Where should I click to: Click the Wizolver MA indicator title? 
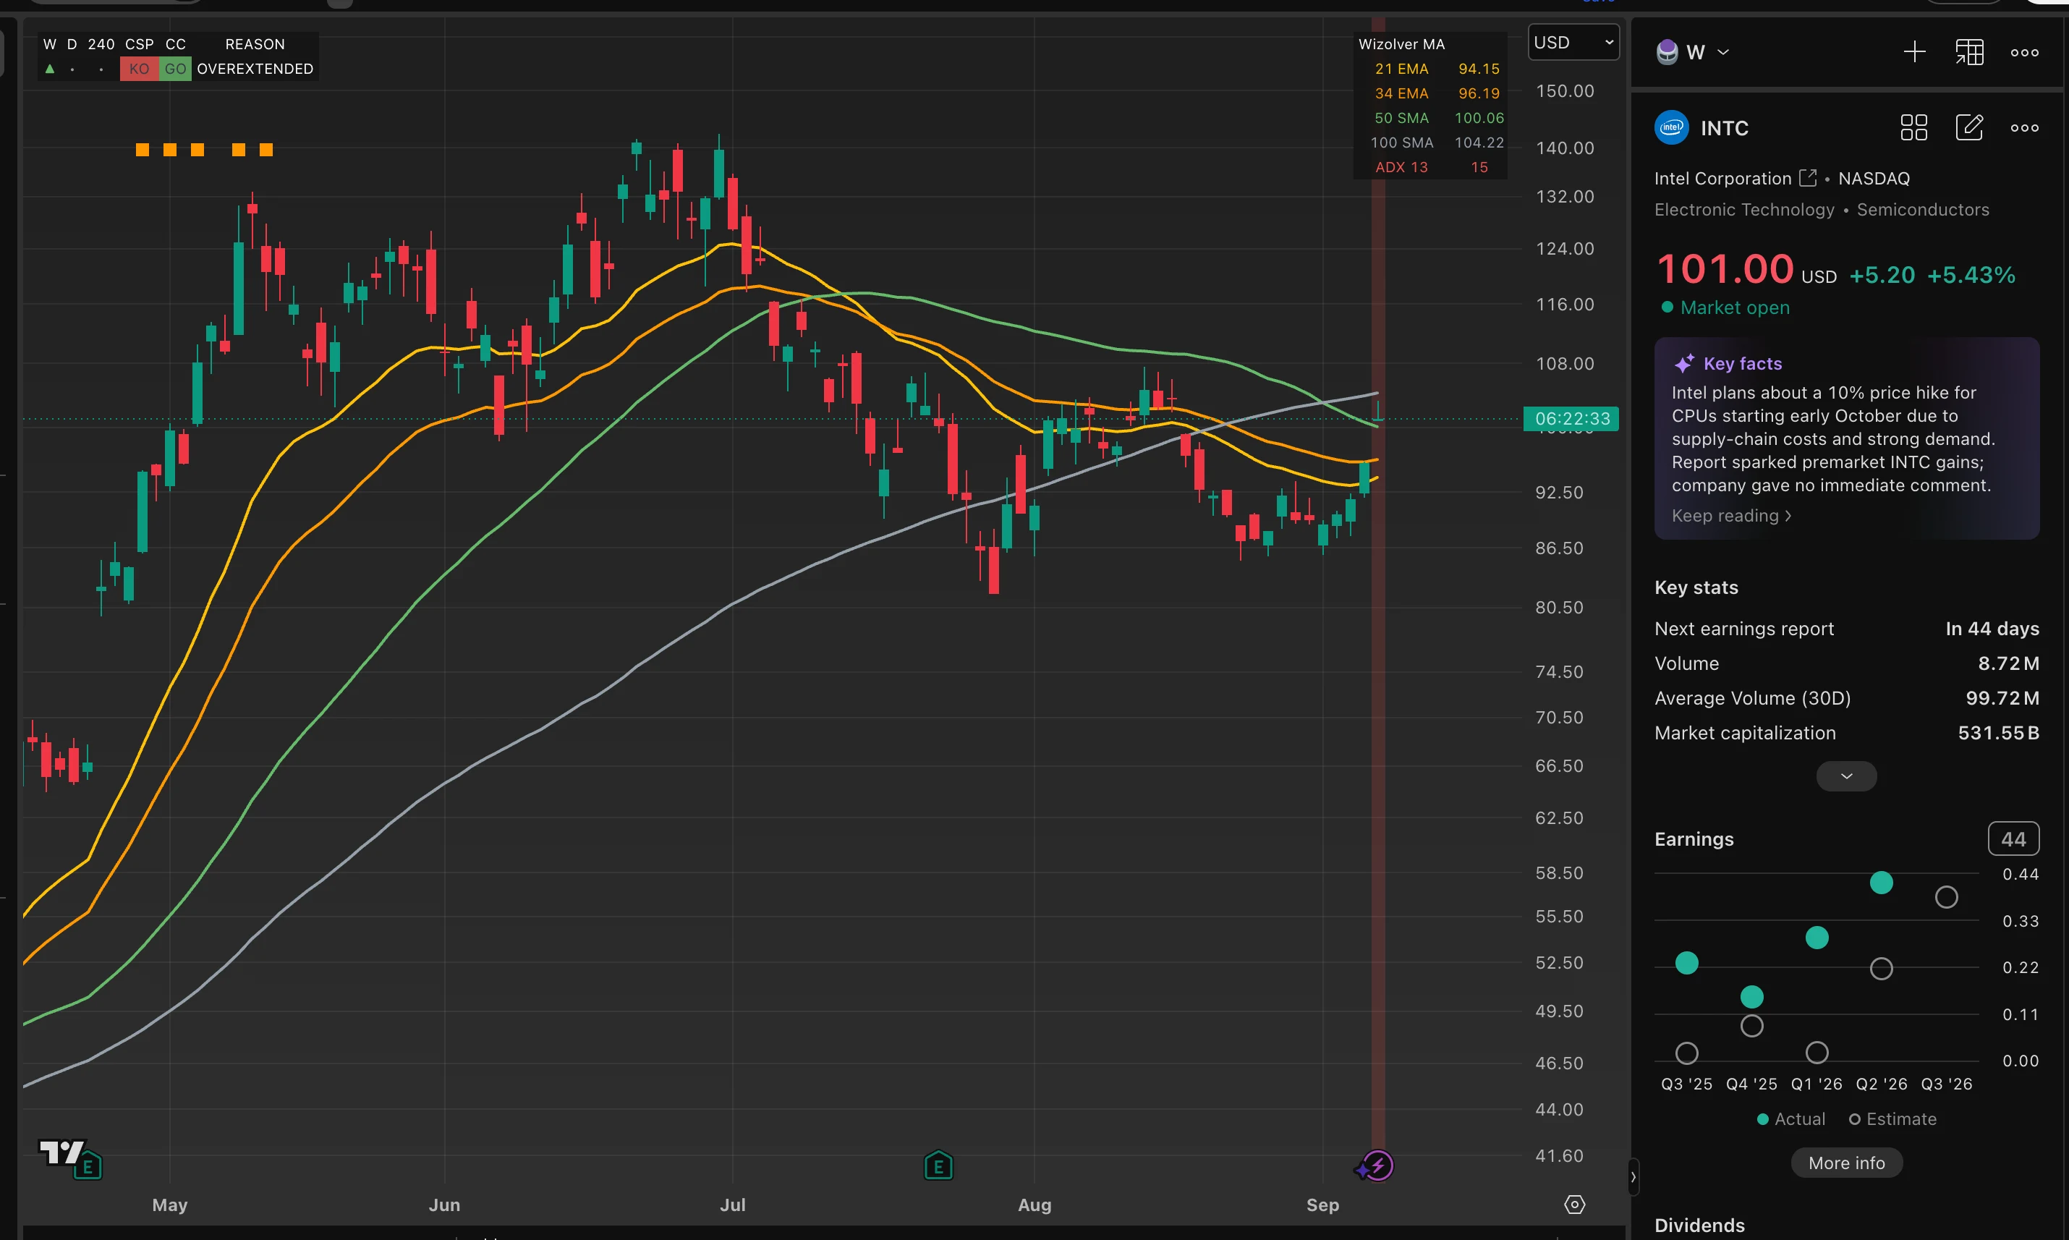(1401, 44)
